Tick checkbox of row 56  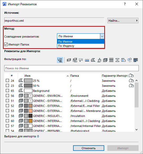pos(7,96)
